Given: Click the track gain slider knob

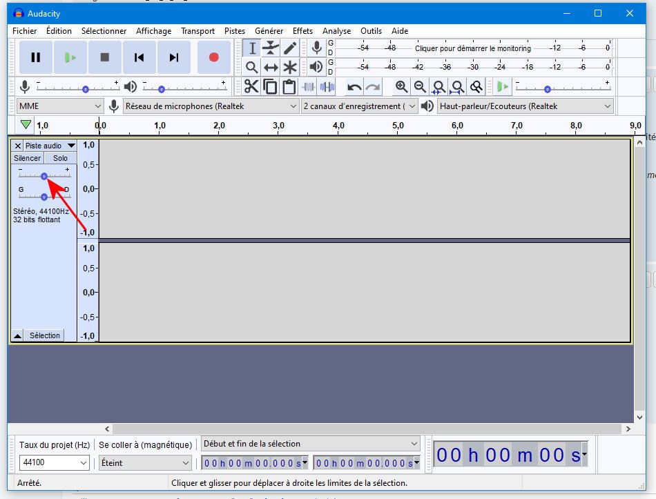Looking at the screenshot, I should (x=44, y=177).
